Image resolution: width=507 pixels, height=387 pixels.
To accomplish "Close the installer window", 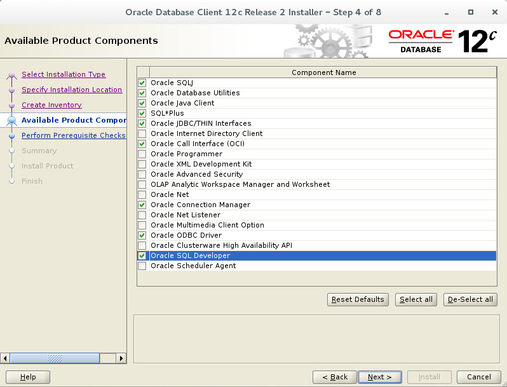I will [x=495, y=12].
